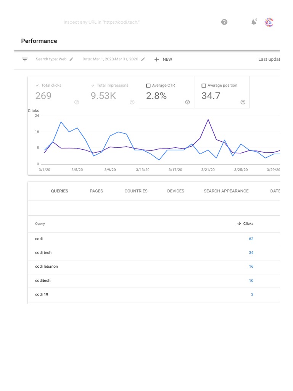
Task: Show help for Total clicks metric
Action: [x=77, y=102]
